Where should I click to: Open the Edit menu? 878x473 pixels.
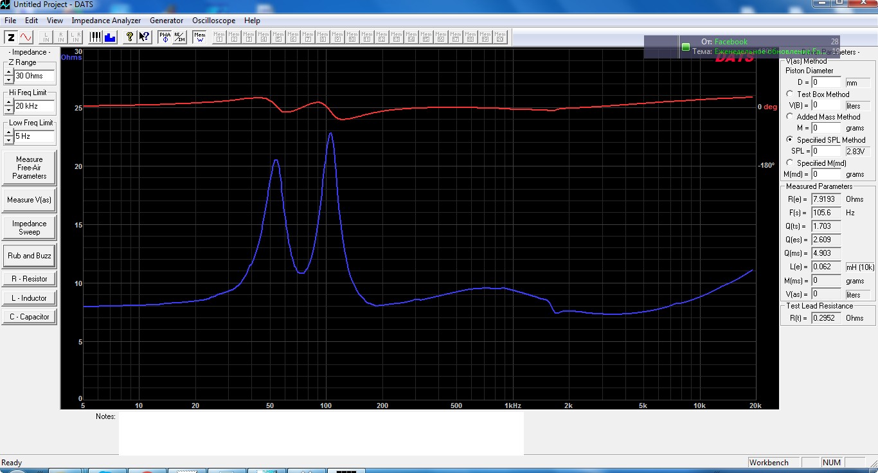[31, 21]
